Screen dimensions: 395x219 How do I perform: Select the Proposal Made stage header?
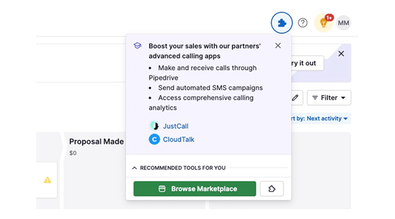[97, 142]
